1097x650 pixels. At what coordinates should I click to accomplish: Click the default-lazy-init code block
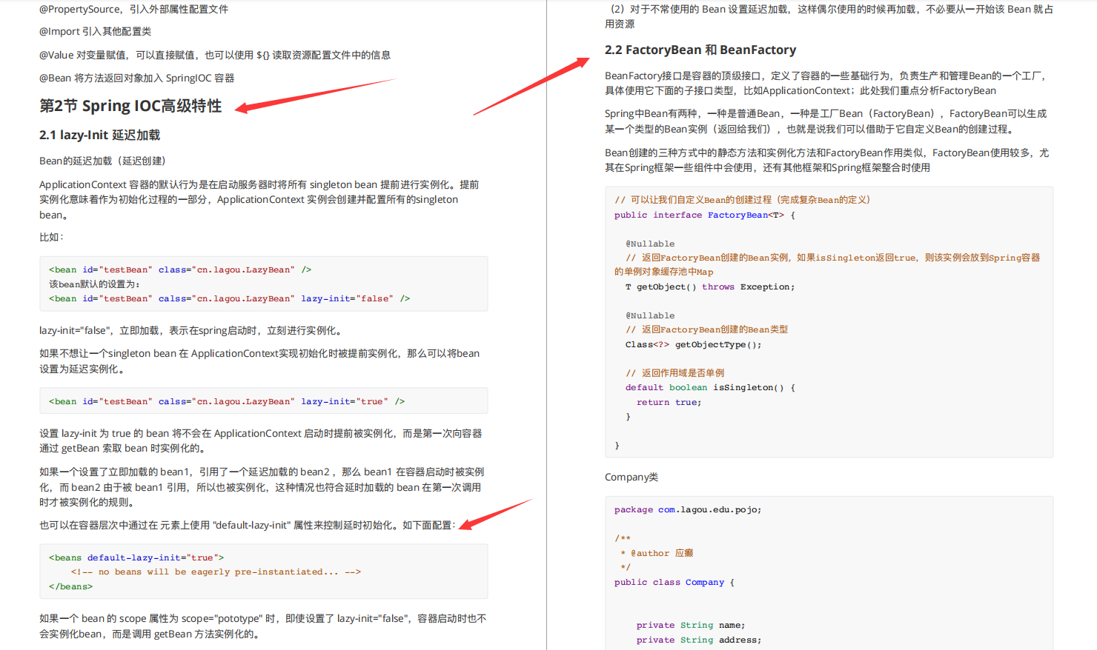pos(263,571)
